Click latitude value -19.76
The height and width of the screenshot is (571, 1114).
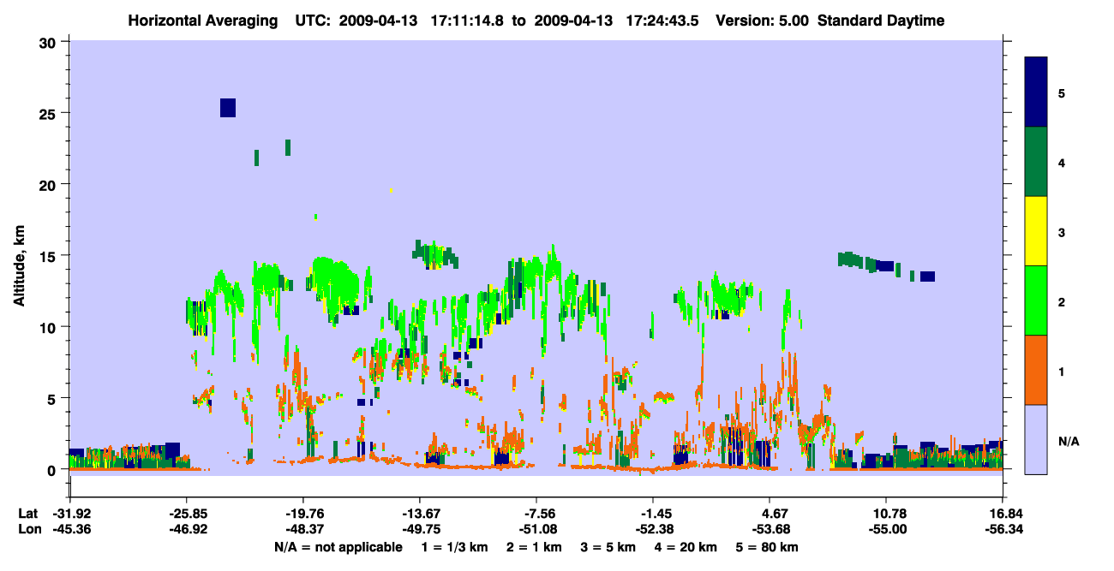coord(302,514)
